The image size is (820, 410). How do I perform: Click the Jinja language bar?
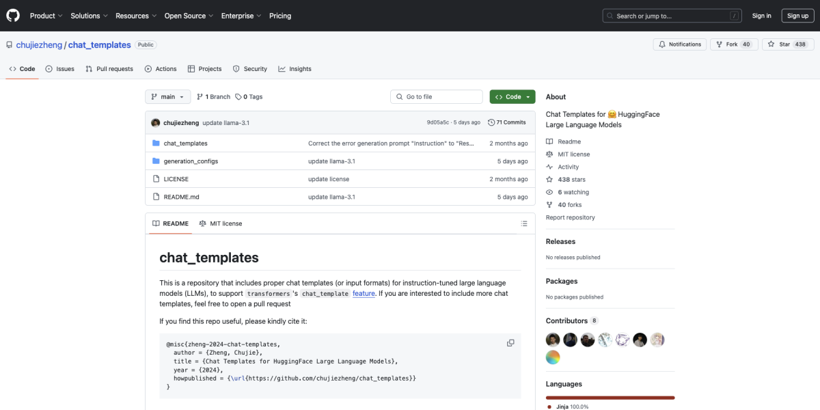tap(610, 397)
